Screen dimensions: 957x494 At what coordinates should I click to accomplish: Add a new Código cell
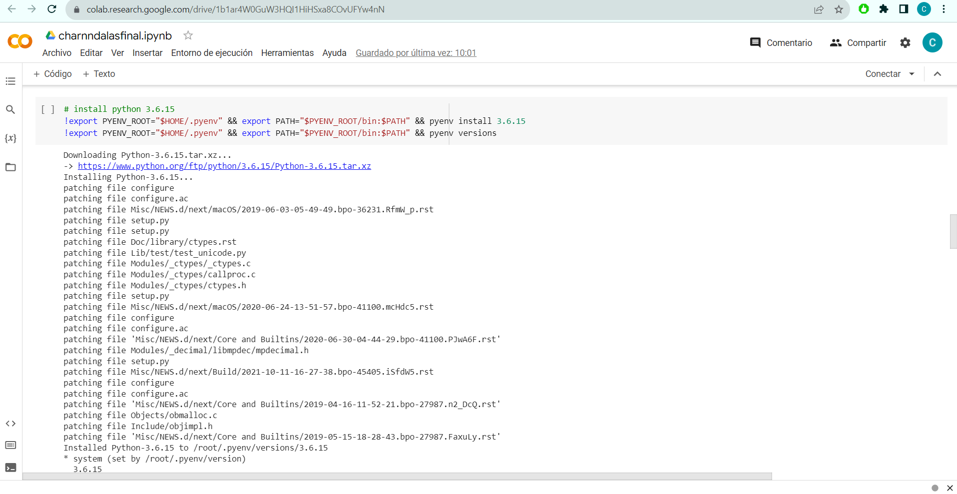(52, 74)
